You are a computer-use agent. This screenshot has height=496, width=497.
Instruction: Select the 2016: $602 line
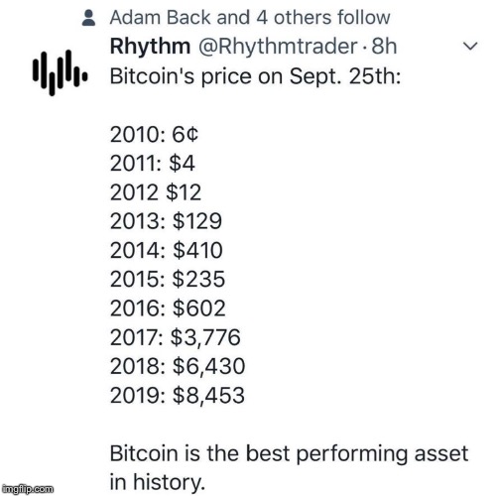point(168,309)
